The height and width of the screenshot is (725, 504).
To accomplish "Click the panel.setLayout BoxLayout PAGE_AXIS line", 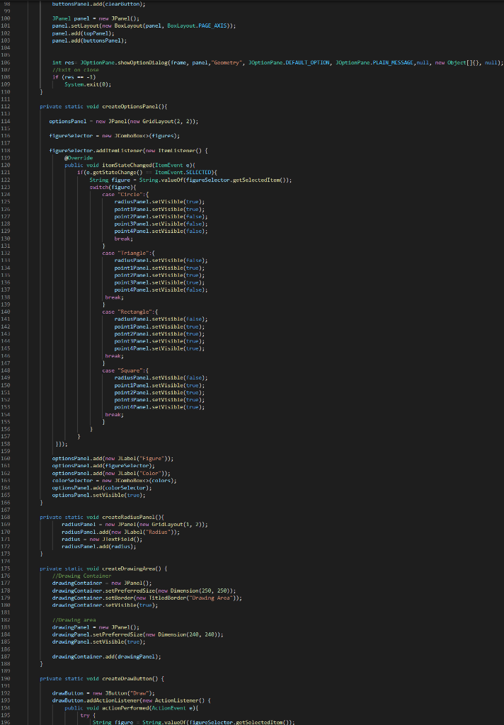I will [144, 26].
